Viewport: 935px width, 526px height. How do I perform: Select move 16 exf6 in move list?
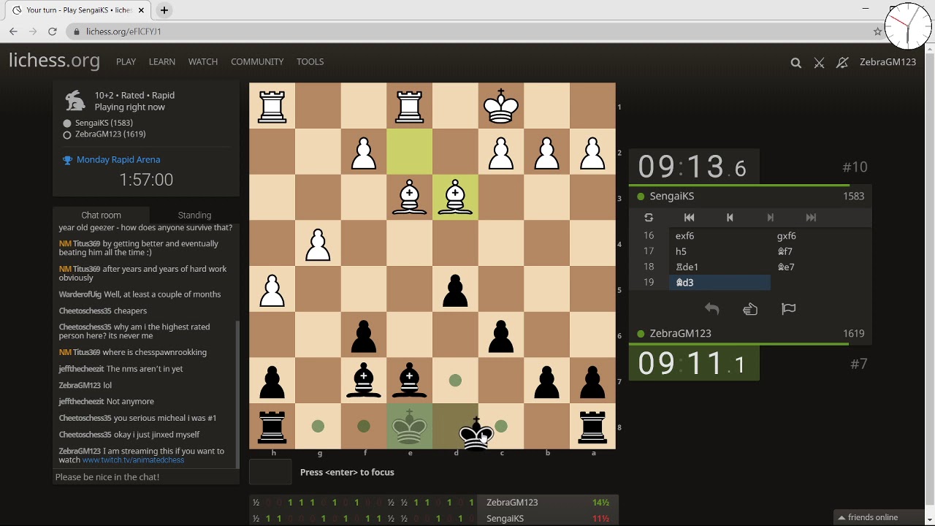(x=720, y=236)
